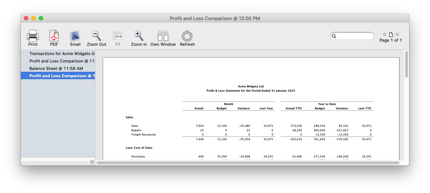
Task: Click in the search field
Action: [x=352, y=36]
